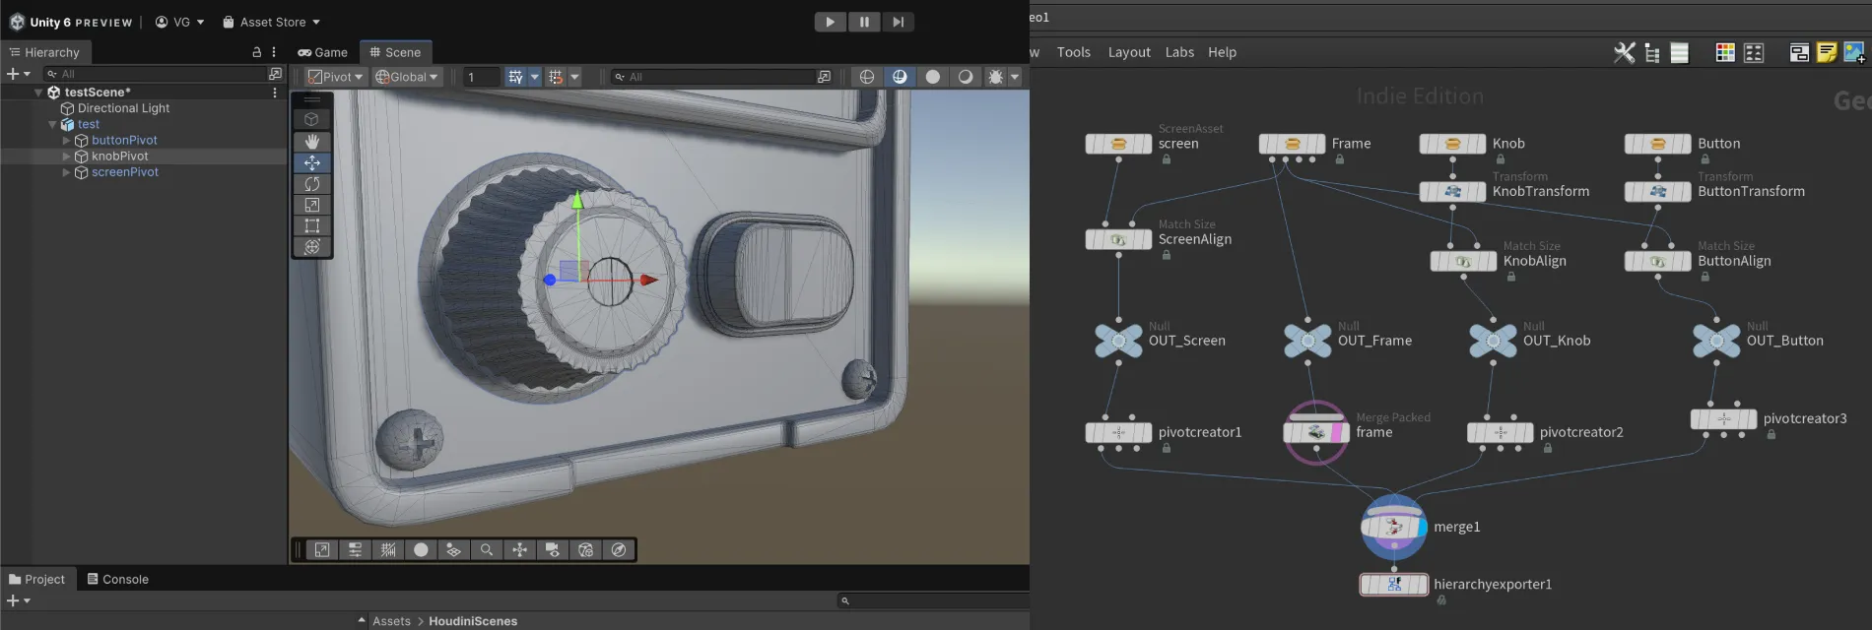Open the Global rotation dropdown

coord(406,77)
